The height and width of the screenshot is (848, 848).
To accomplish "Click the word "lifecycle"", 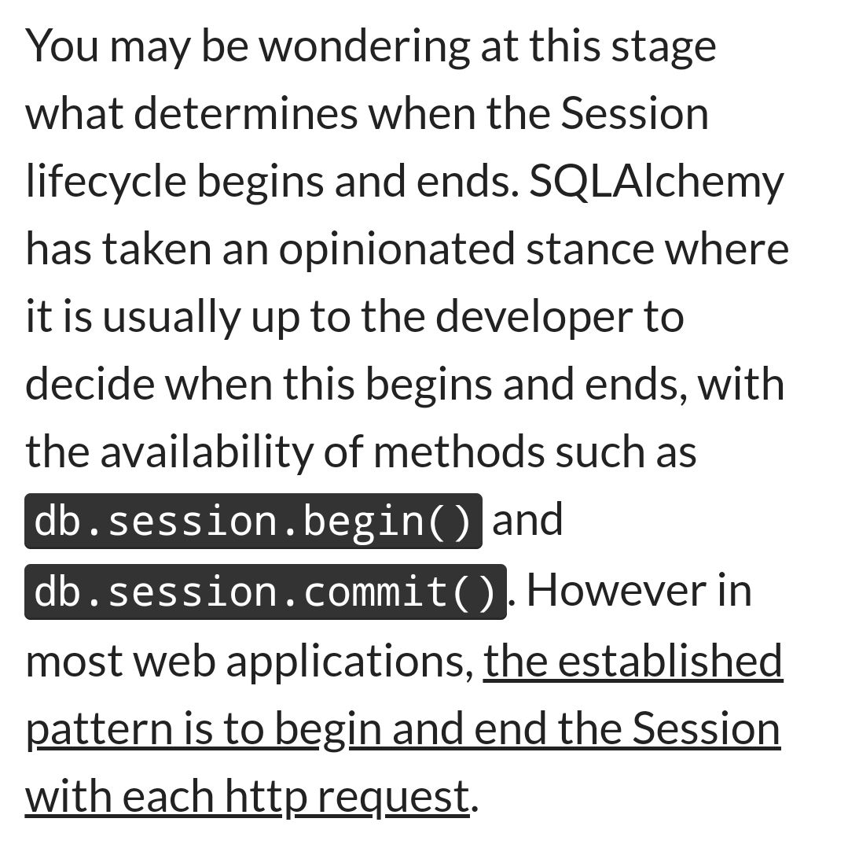I will click(105, 183).
